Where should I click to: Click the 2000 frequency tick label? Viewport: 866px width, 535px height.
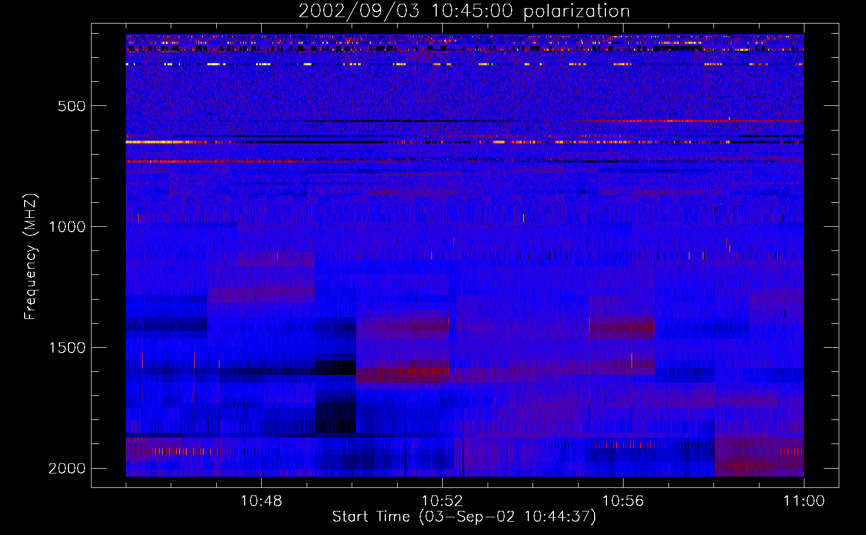(67, 469)
